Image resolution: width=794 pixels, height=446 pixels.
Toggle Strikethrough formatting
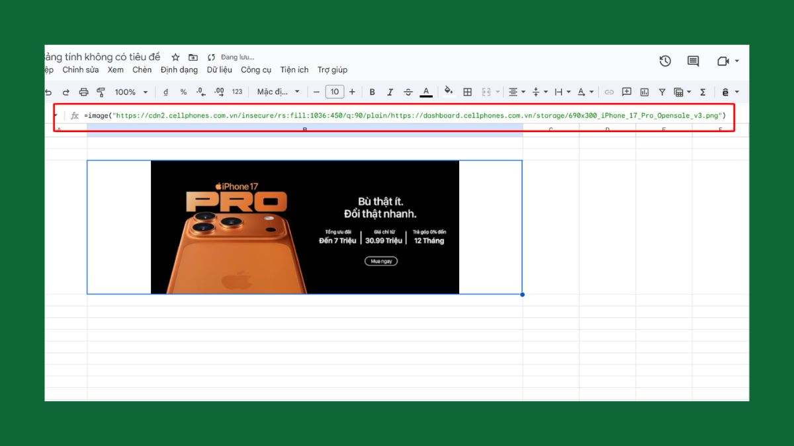click(x=408, y=92)
